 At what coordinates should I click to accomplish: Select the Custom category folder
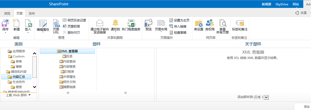tap(16, 56)
